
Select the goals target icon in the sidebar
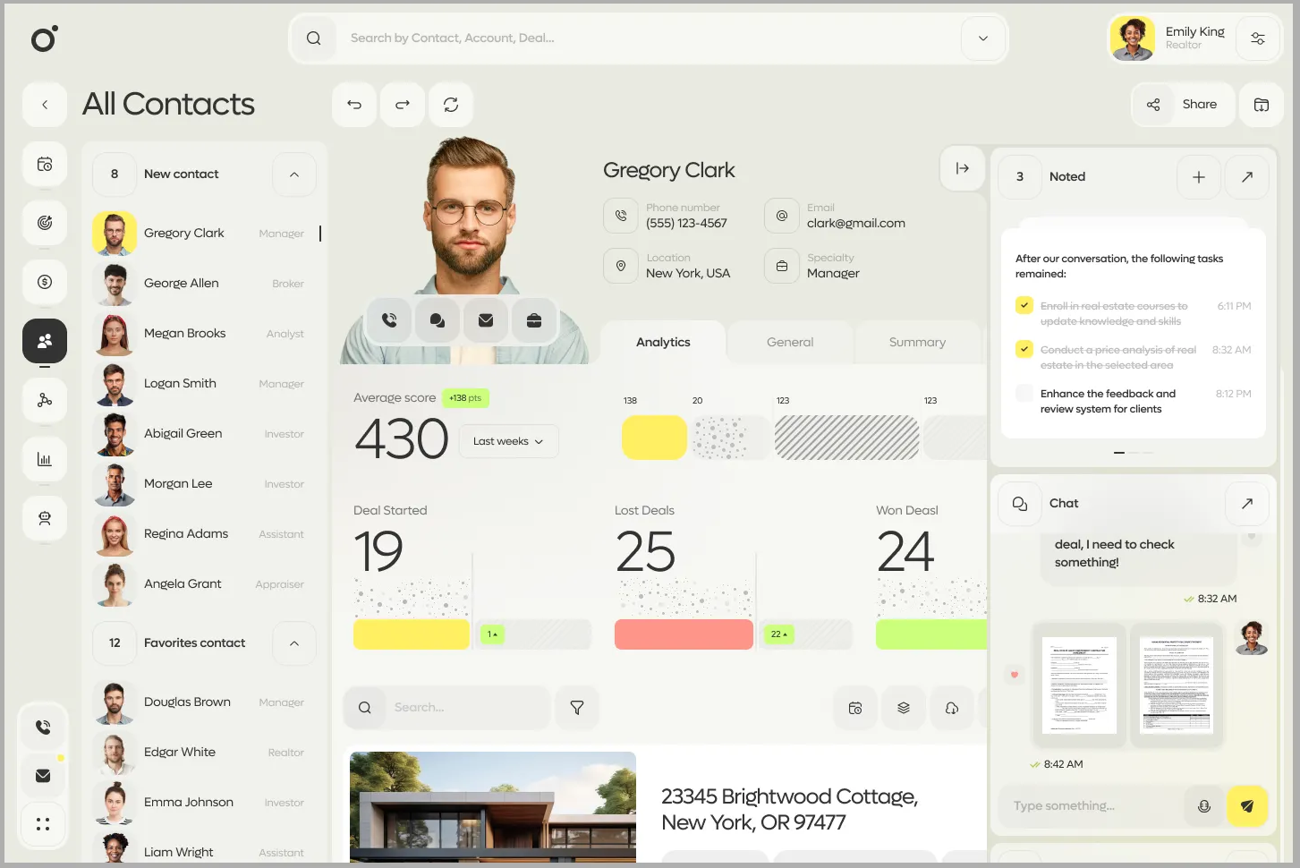coord(45,223)
